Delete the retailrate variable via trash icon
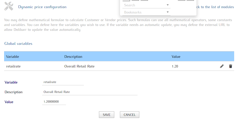 pos(230,66)
